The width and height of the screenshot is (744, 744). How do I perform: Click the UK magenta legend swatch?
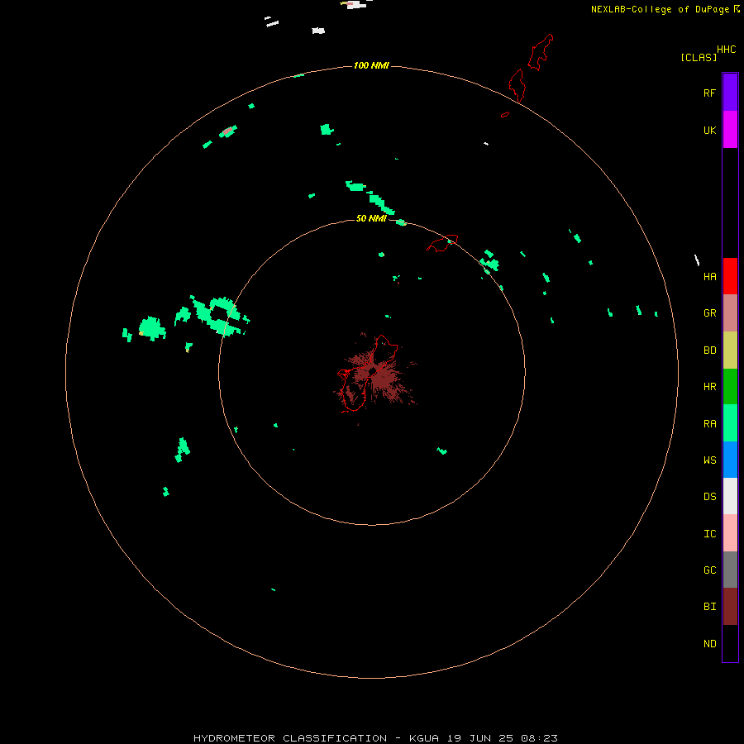click(730, 130)
